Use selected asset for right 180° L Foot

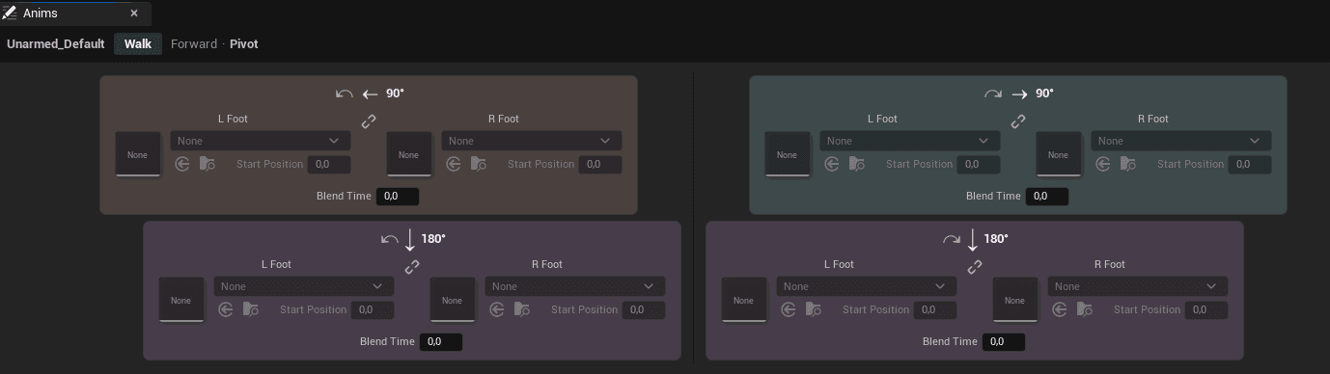click(x=789, y=309)
